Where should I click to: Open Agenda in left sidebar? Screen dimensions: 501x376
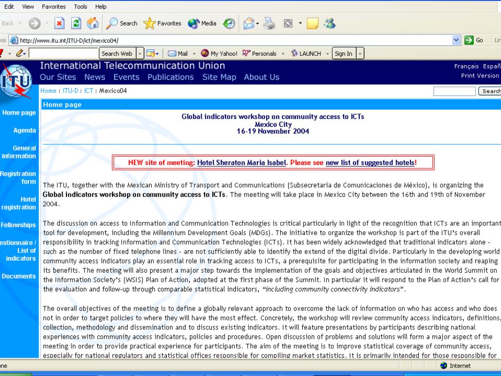pyautogui.click(x=24, y=130)
